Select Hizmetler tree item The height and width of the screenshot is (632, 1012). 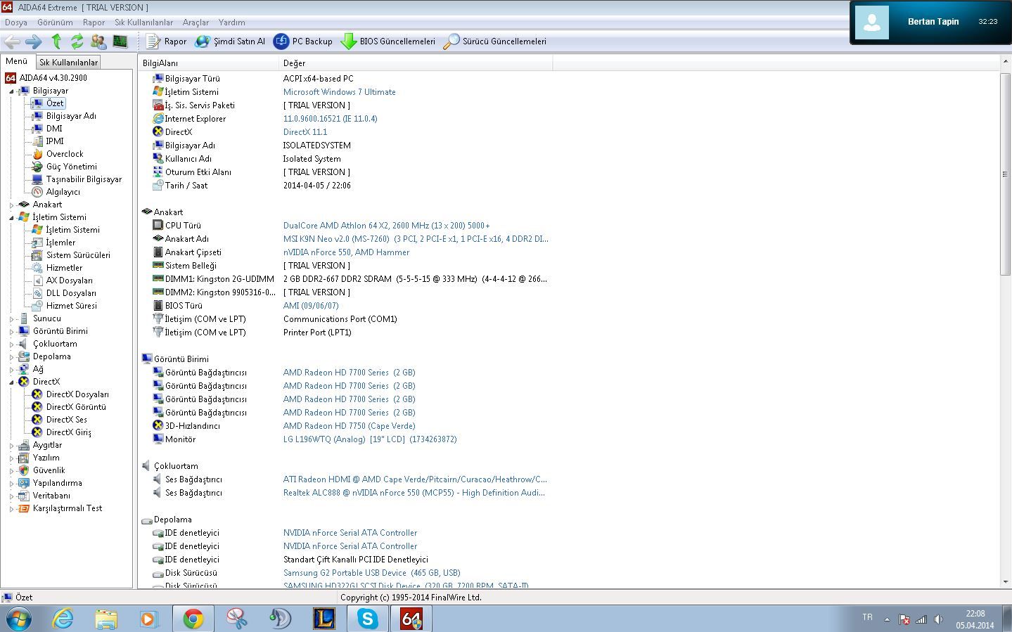(64, 268)
